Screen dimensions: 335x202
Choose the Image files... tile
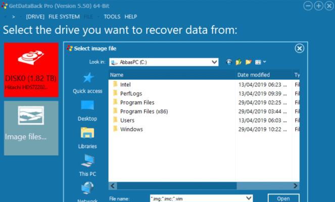pyautogui.click(x=31, y=128)
